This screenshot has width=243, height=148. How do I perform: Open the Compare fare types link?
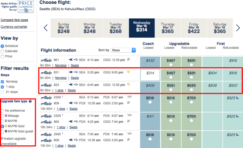[14, 20]
